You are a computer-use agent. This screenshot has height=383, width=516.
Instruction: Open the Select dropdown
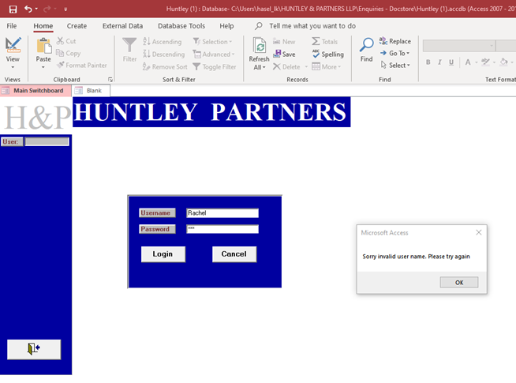pyautogui.click(x=395, y=66)
